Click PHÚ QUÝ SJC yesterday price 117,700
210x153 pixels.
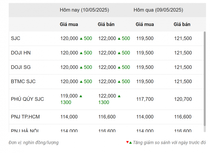pyautogui.click(x=145, y=99)
